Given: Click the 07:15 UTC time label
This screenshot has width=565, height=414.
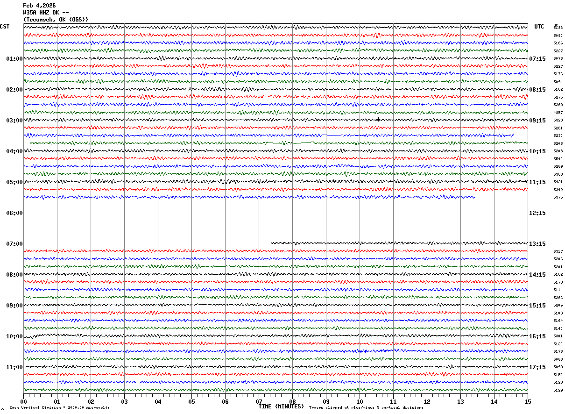Looking at the screenshot, I should tap(537, 59).
